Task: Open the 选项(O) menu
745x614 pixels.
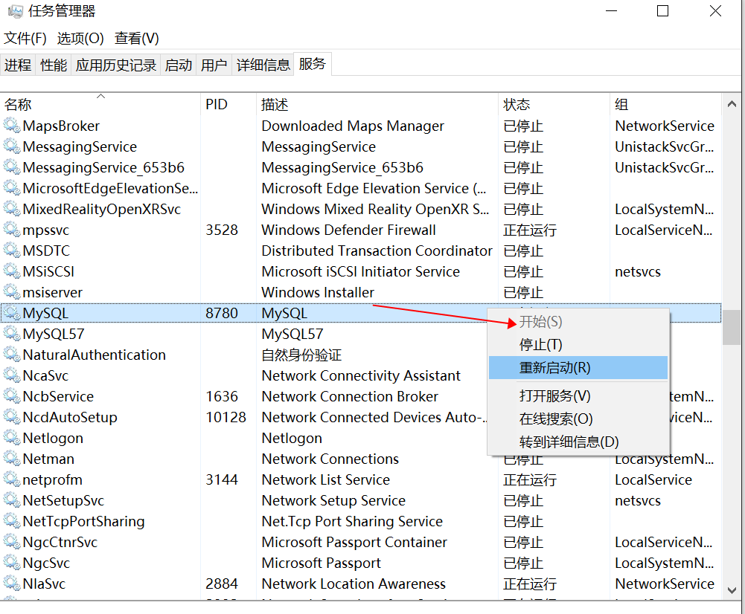Action: pos(80,38)
